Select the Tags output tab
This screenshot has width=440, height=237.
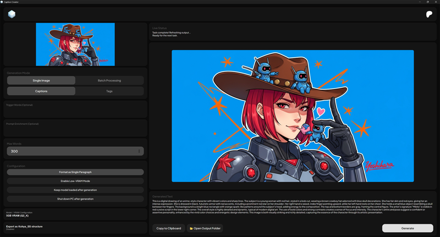[x=109, y=91]
